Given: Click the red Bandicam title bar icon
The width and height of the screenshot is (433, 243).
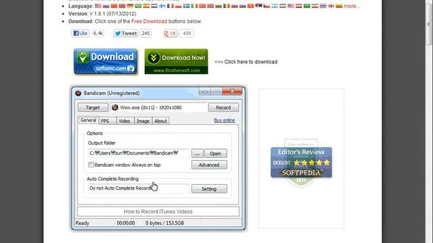Looking at the screenshot, I should (78, 93).
